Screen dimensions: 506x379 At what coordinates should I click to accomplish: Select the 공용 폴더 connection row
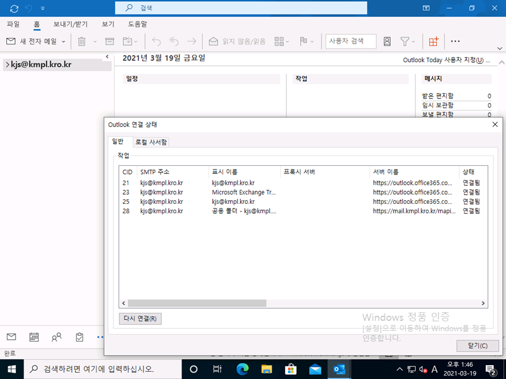[x=303, y=211]
